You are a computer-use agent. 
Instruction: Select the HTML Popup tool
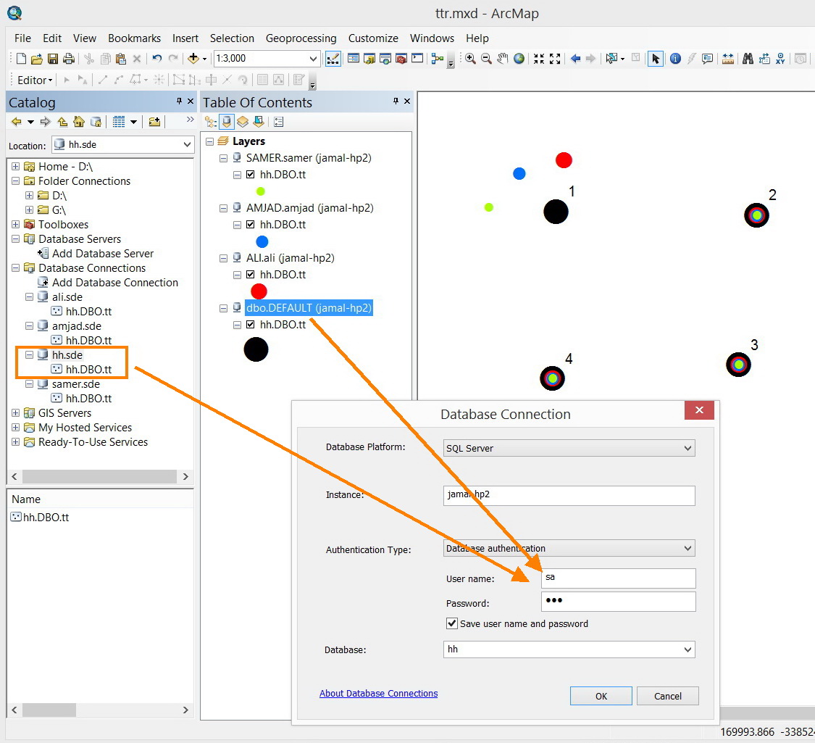[707, 59]
